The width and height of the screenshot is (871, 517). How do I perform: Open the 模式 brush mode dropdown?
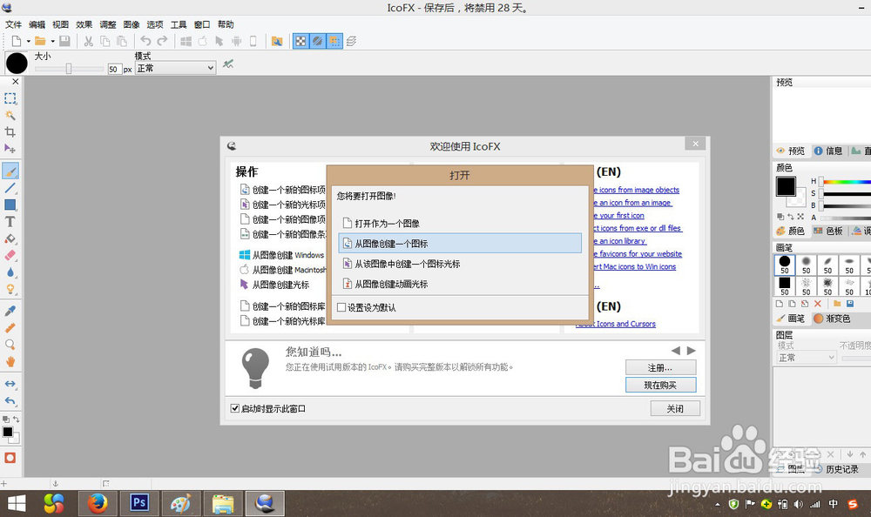coord(176,68)
